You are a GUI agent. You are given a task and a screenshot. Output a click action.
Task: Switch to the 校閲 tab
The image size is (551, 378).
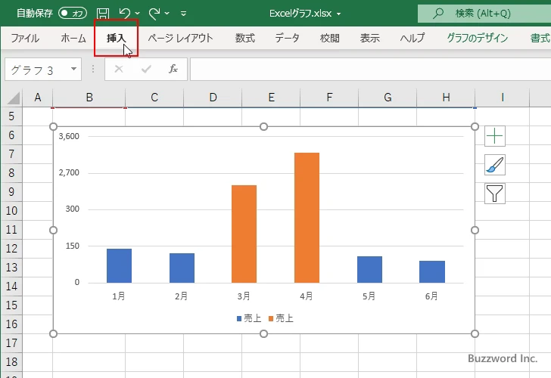point(330,38)
